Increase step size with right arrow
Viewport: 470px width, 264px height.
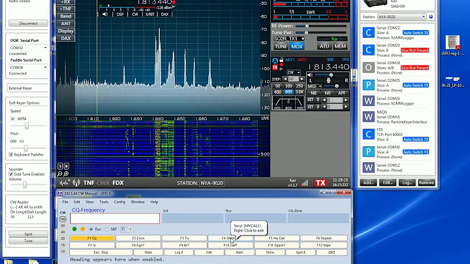(302, 79)
